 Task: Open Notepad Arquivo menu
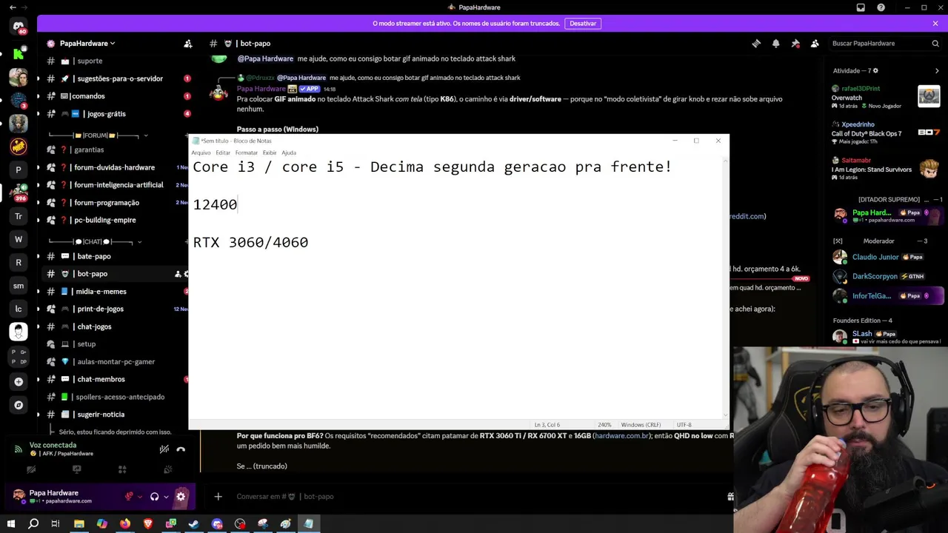tap(201, 152)
